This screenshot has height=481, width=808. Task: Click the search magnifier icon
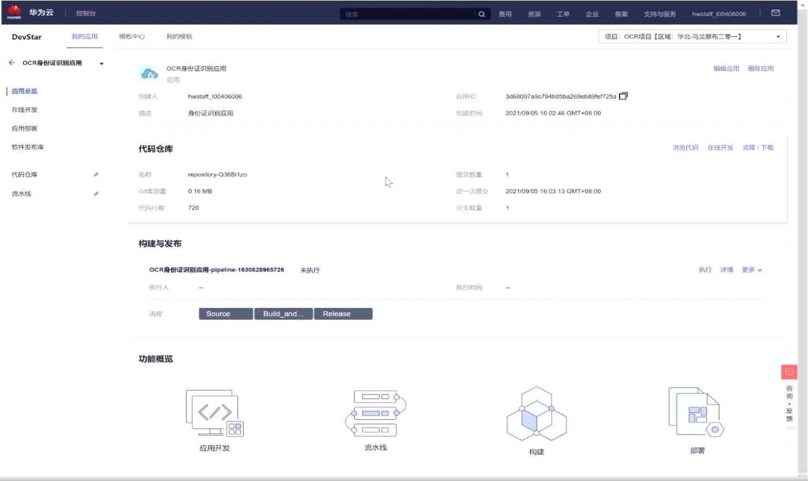pyautogui.click(x=483, y=14)
